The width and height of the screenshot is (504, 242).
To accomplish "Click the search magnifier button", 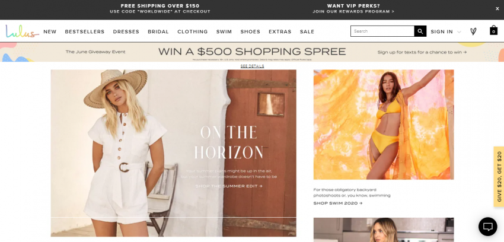I will point(420,31).
